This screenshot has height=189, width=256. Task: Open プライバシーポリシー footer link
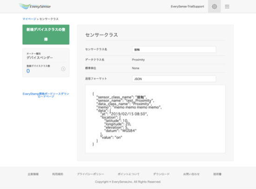click(x=90, y=174)
